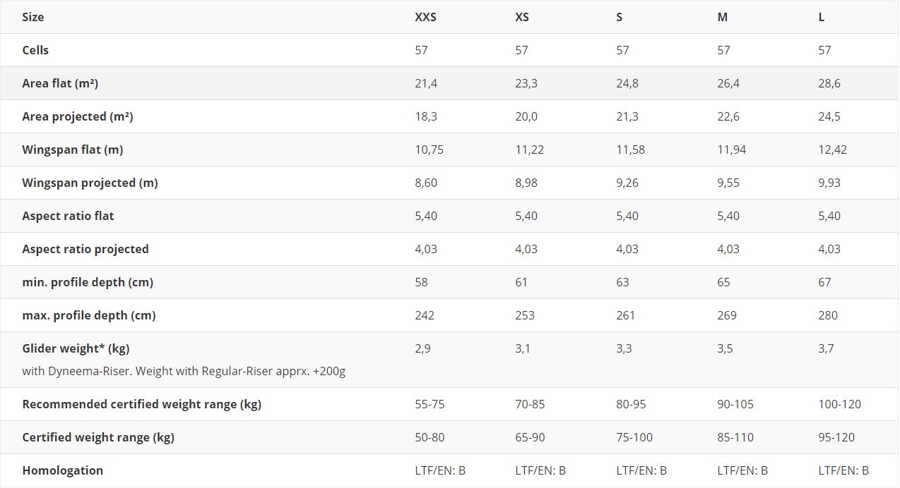
Task: Click certified weight range 50-80
Action: coord(430,437)
